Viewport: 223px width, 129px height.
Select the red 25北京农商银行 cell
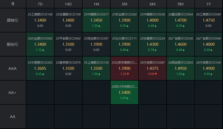point(124,68)
